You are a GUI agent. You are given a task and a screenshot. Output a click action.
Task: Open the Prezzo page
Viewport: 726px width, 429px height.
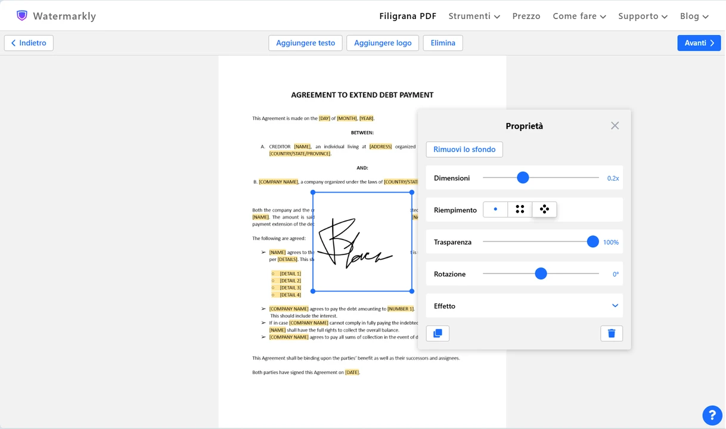point(526,16)
